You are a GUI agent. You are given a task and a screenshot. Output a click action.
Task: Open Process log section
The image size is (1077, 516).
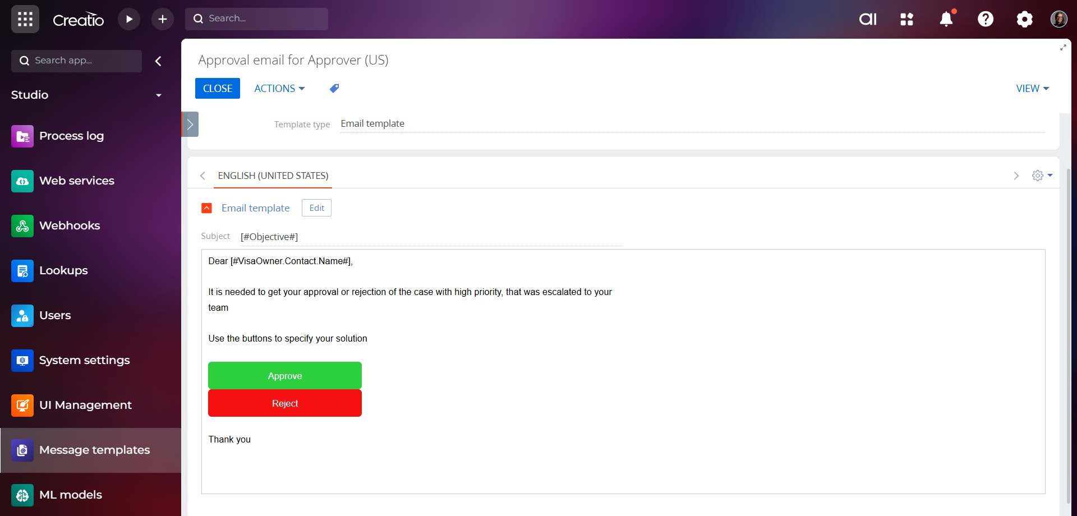(91, 136)
